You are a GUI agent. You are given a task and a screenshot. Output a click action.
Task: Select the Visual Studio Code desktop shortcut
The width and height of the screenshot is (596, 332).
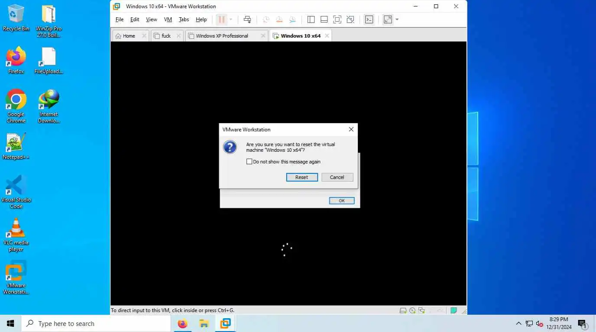pyautogui.click(x=16, y=192)
